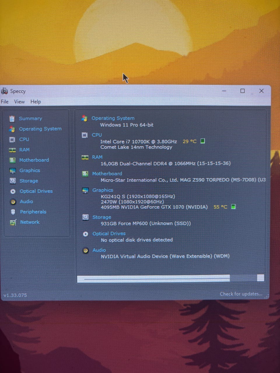The image size is (280, 373).
Task: Click the Optical Drives icon in summary pane
Action: tap(85, 234)
